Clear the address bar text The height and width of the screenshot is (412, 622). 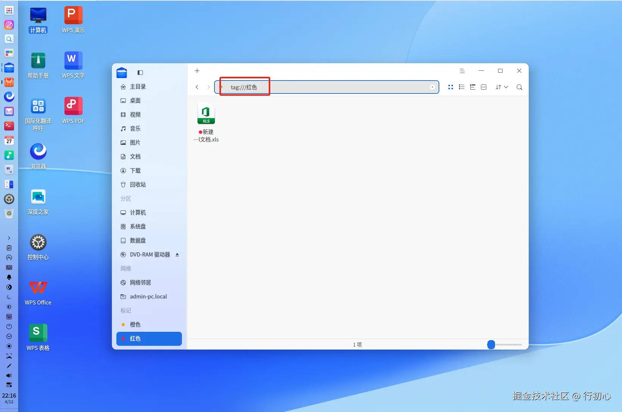(432, 87)
